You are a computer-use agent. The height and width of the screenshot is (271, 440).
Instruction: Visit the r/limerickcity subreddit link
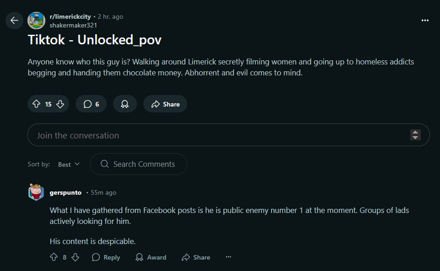pyautogui.click(x=70, y=16)
